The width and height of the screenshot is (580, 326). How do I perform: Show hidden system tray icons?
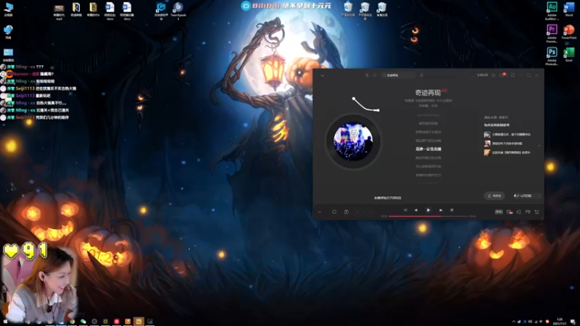(513, 322)
